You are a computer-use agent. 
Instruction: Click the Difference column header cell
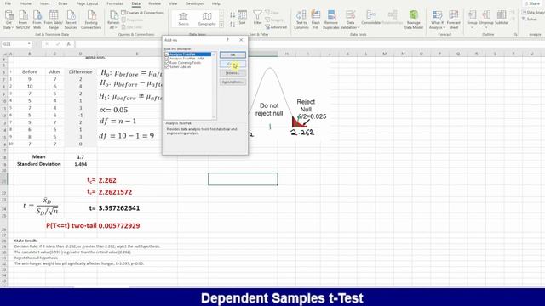[81, 71]
